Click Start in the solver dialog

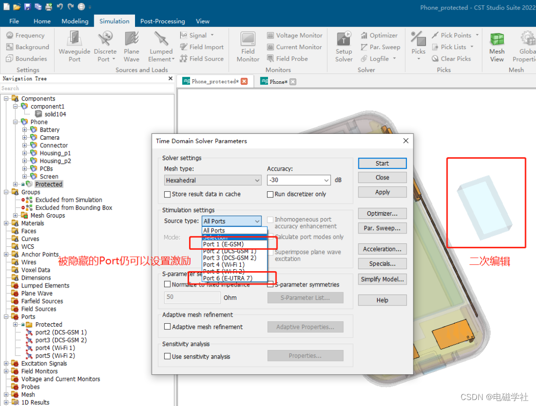pyautogui.click(x=382, y=163)
